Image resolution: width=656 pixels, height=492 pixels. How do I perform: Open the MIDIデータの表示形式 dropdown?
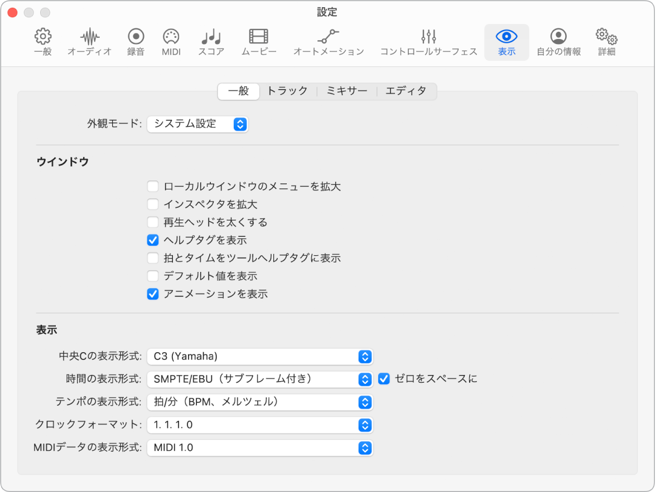pyautogui.click(x=259, y=447)
